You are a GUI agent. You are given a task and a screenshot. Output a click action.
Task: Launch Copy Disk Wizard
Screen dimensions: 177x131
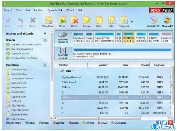pos(20,54)
